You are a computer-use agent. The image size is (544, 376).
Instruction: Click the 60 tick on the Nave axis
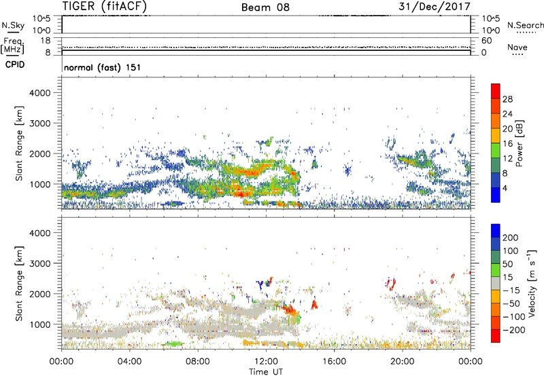tap(487, 41)
